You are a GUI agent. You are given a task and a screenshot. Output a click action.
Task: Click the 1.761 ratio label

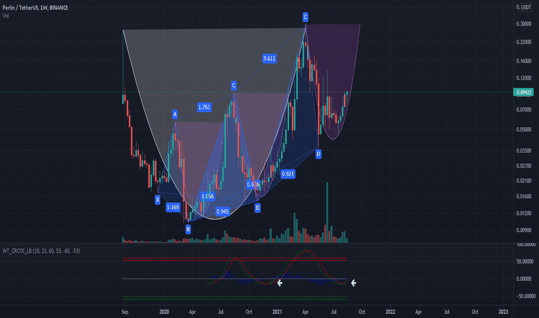(x=204, y=108)
